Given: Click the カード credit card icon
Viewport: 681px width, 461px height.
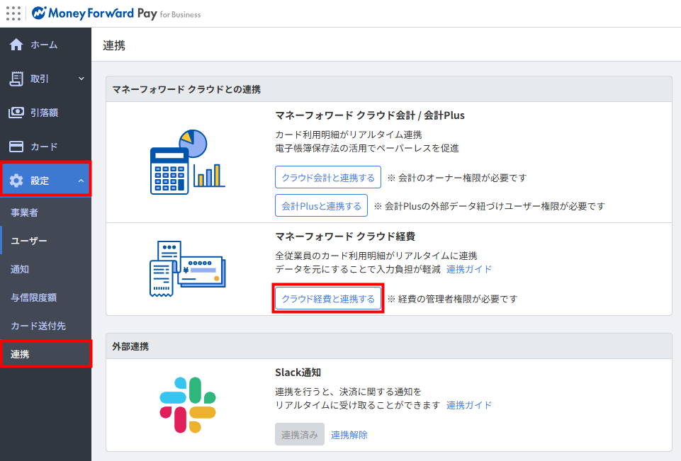Looking at the screenshot, I should click(16, 147).
